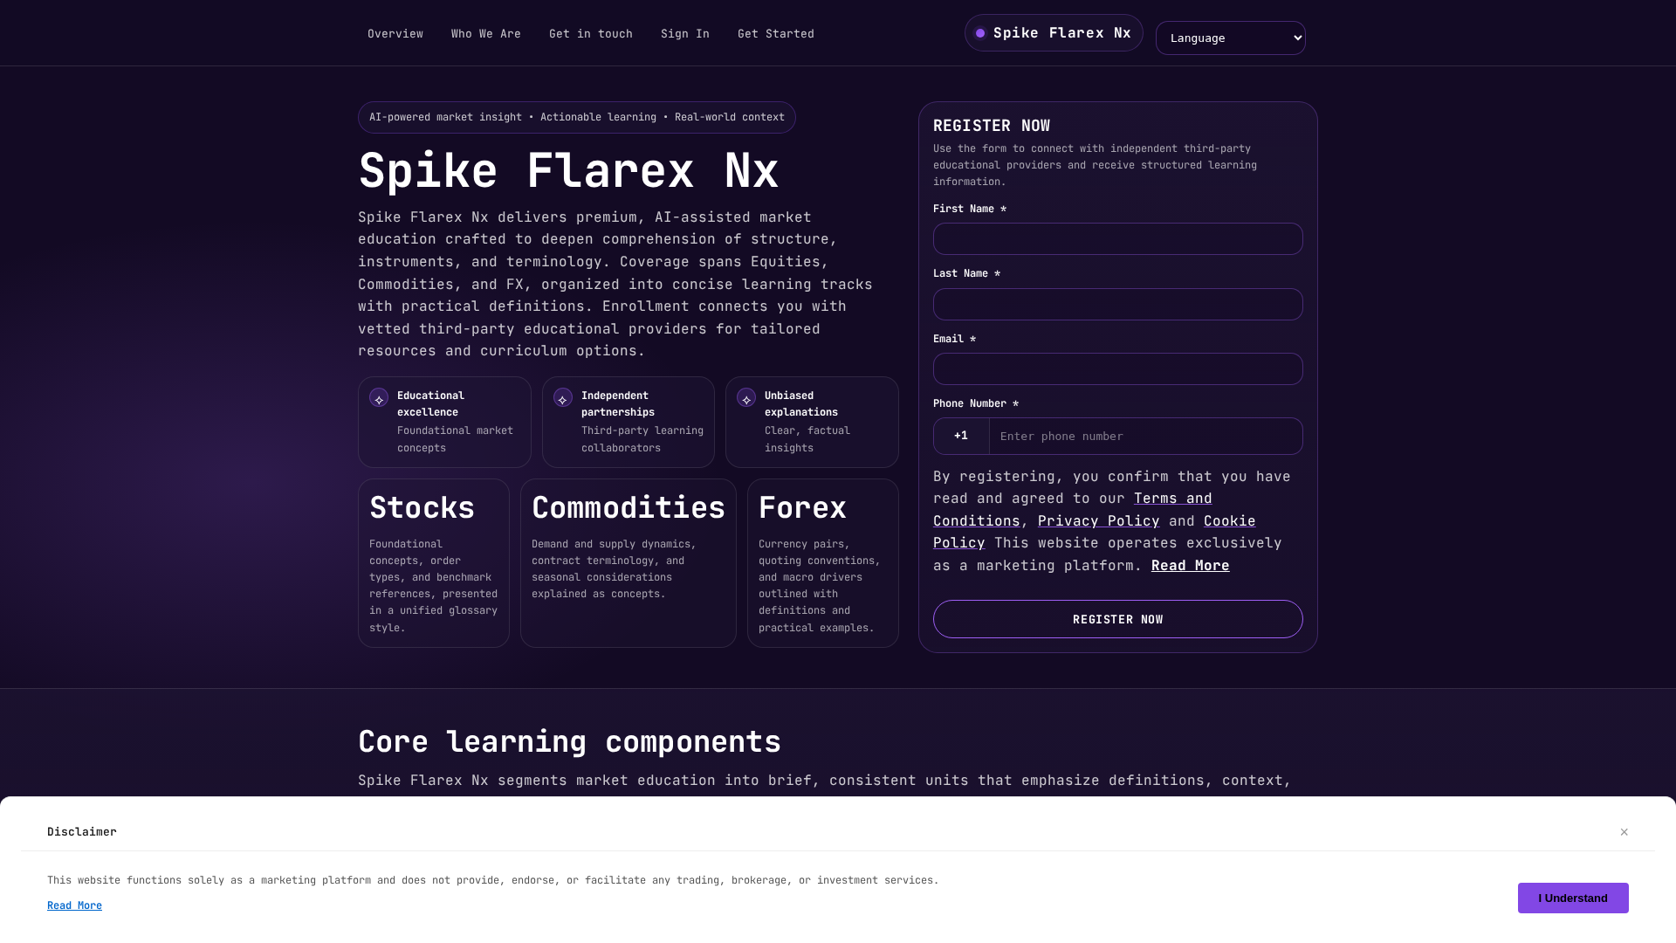The image size is (1676, 943).
Task: Click the AI-powered market insight tagline pill
Action: (x=577, y=118)
